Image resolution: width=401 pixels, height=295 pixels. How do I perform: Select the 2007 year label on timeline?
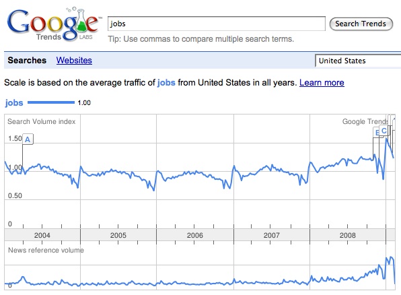(x=272, y=235)
